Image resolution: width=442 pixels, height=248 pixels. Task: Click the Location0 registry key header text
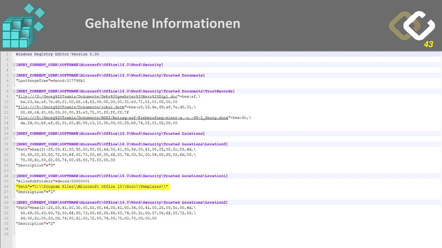point(122,144)
